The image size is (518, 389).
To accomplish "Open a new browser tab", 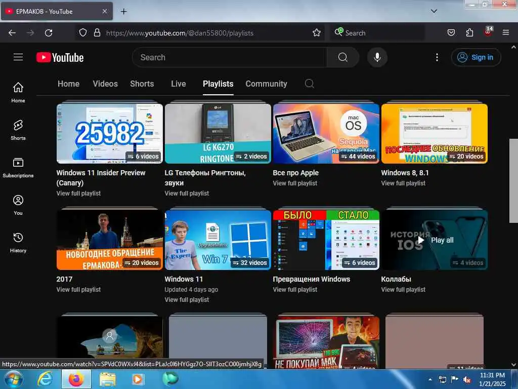I will (123, 12).
